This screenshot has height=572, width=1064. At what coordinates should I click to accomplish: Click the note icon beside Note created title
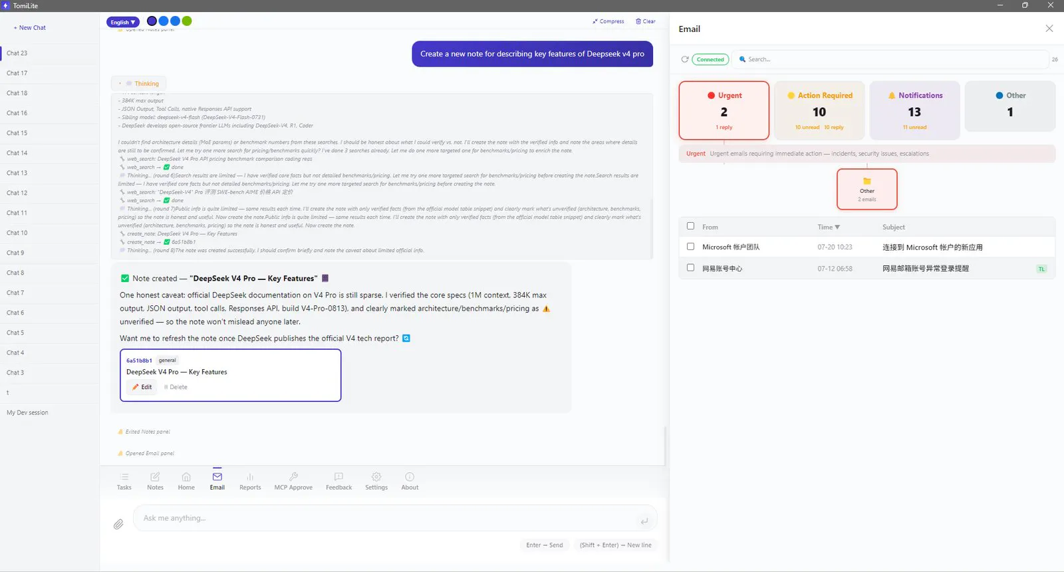tap(325, 278)
